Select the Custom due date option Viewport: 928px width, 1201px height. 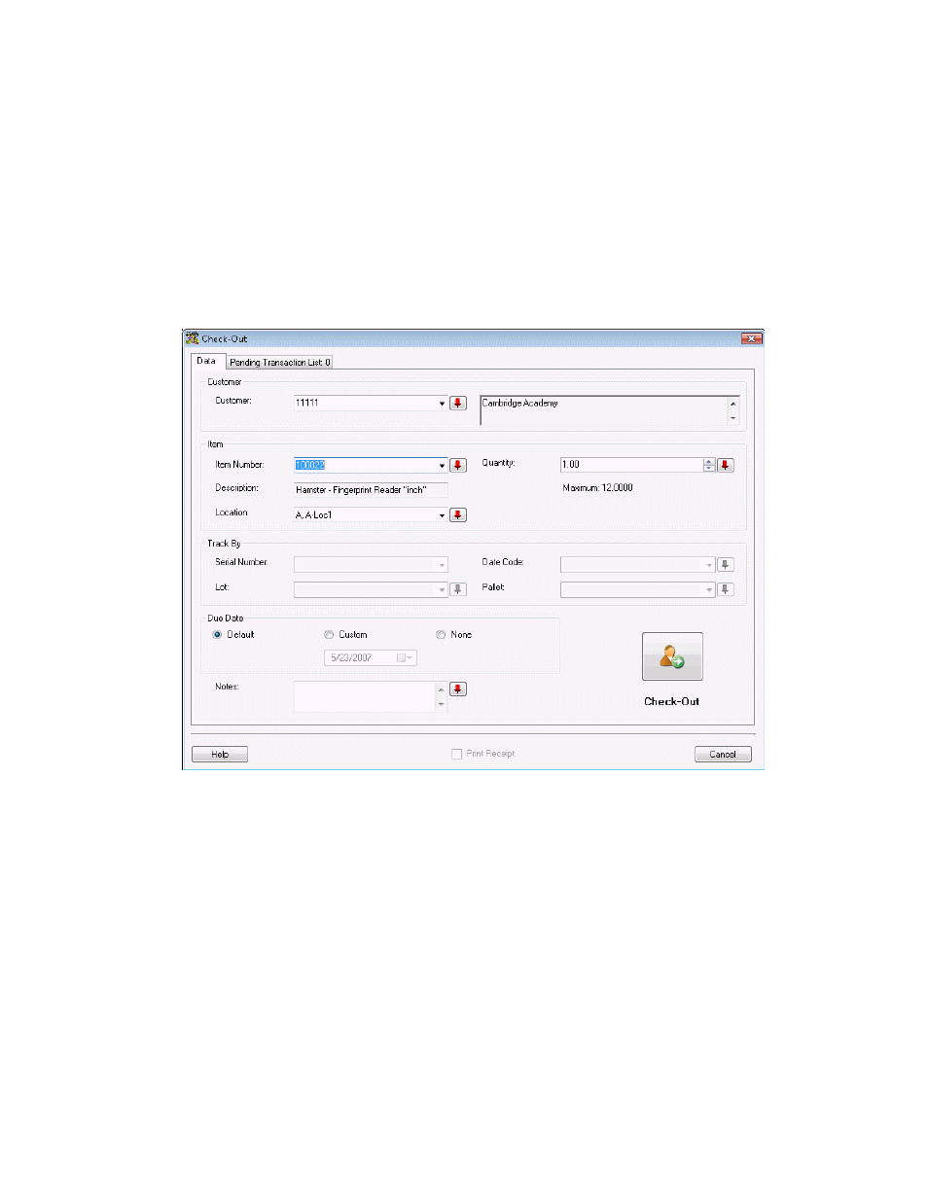pyautogui.click(x=329, y=634)
